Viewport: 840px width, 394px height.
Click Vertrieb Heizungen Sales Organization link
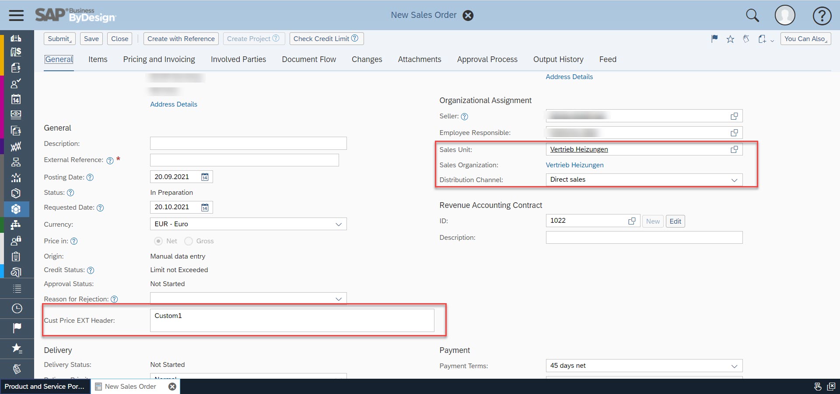[574, 165]
